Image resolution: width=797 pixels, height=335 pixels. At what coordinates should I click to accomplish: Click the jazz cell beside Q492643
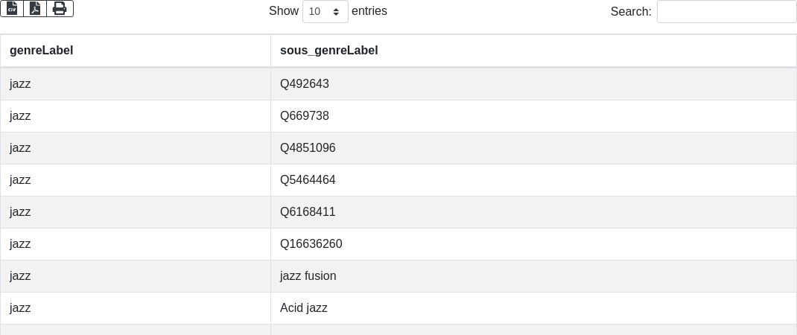(x=20, y=84)
